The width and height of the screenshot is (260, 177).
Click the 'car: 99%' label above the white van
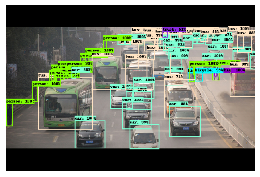pyautogui.click(x=139, y=122)
